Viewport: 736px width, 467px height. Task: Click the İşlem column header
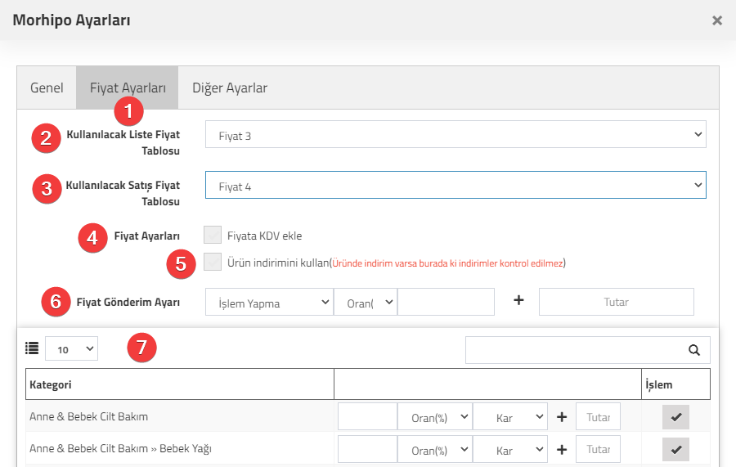click(676, 384)
